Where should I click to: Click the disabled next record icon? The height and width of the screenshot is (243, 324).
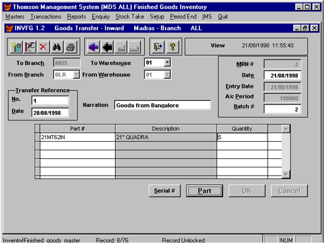click(x=121, y=47)
